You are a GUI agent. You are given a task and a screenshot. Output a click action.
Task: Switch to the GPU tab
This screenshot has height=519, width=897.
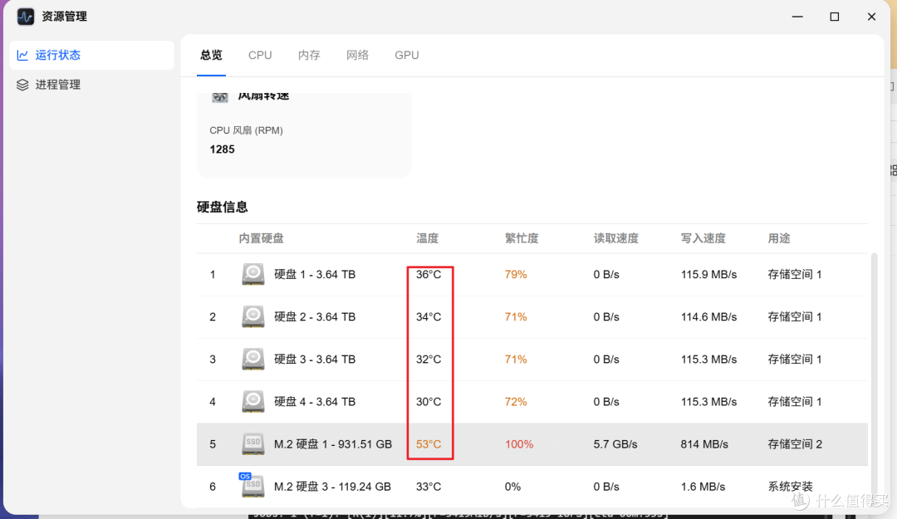407,55
